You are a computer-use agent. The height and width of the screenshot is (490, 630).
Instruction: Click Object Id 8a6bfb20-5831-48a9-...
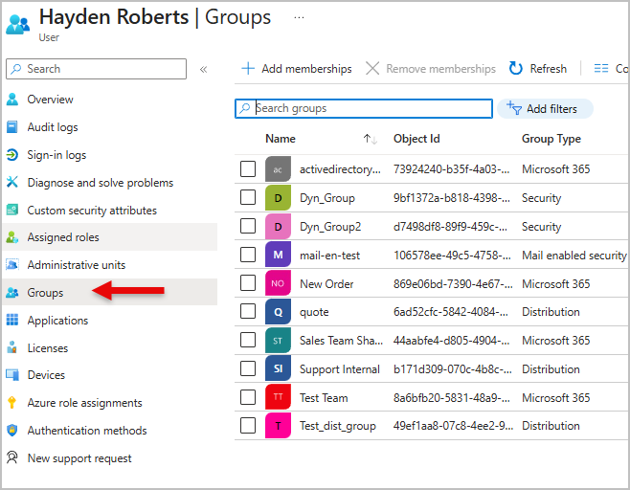click(452, 397)
